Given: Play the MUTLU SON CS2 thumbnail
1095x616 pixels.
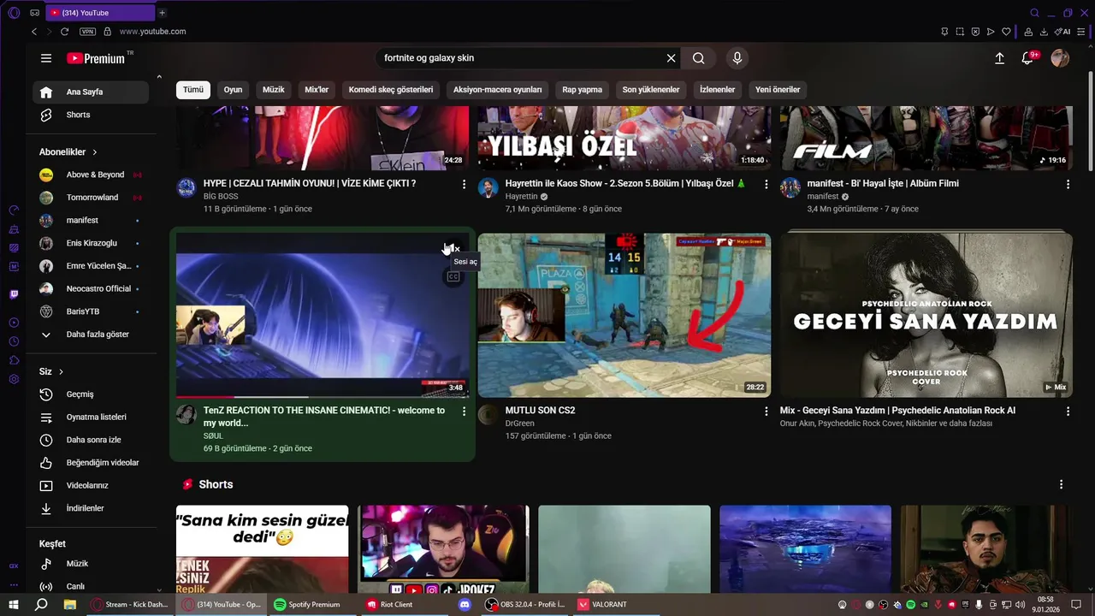Looking at the screenshot, I should 624,315.
